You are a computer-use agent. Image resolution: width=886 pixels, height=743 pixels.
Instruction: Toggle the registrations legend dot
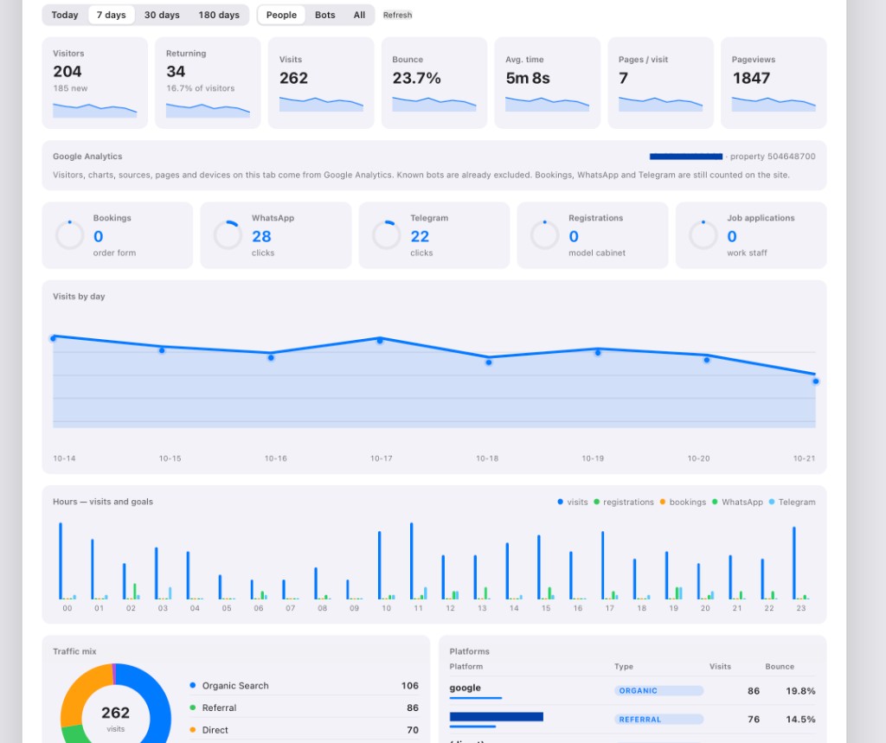pyautogui.click(x=596, y=502)
